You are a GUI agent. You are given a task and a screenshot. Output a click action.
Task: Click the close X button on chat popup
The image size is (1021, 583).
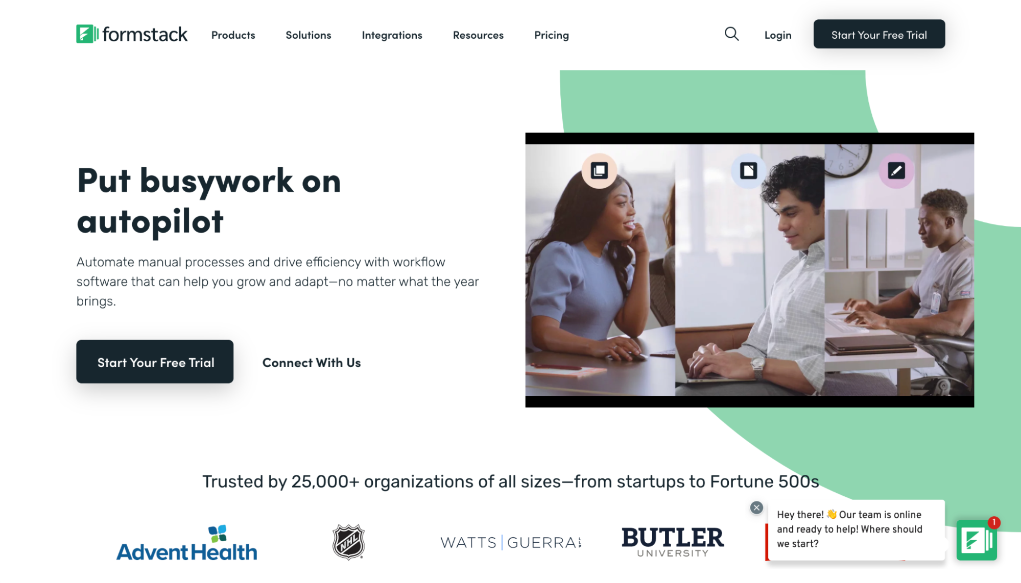coord(756,508)
